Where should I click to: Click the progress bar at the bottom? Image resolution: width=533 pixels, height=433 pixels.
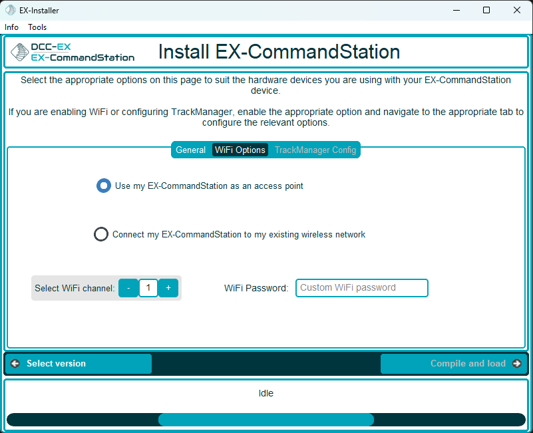pos(266,420)
